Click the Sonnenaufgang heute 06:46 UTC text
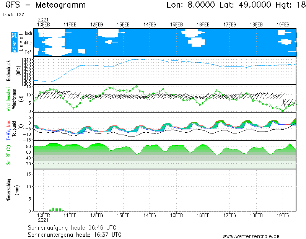Image resolution: width=306 pixels, height=239 pixels. pyautogui.click(x=74, y=228)
